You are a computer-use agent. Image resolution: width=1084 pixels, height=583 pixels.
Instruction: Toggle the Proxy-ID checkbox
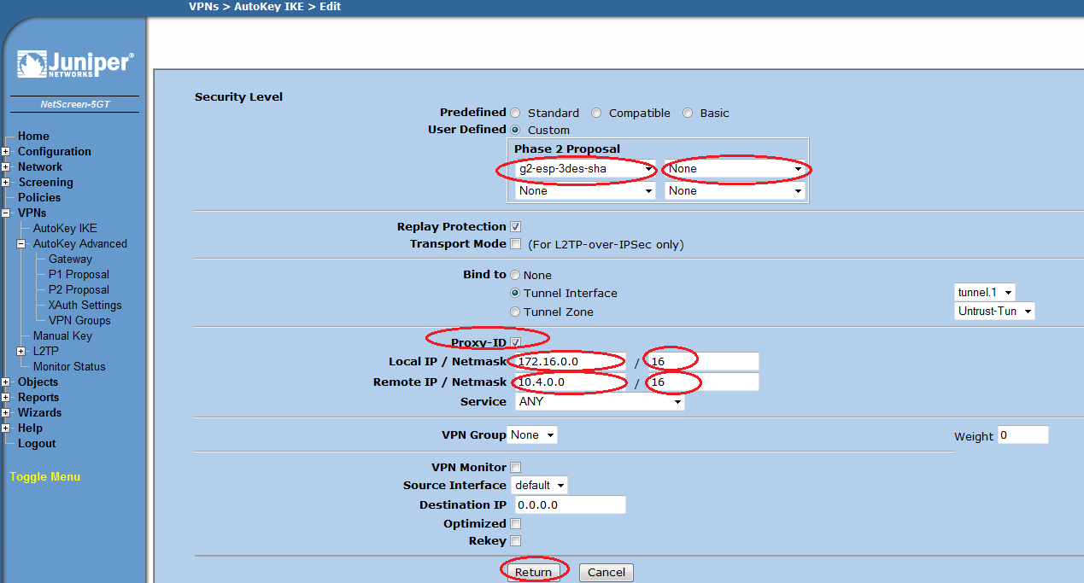coord(515,343)
